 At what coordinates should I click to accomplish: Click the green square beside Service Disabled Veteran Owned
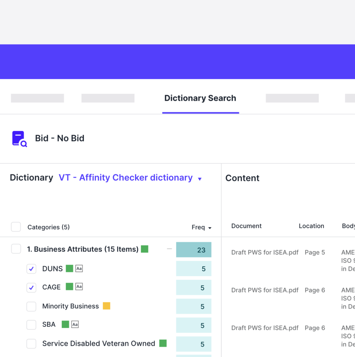coord(163,343)
